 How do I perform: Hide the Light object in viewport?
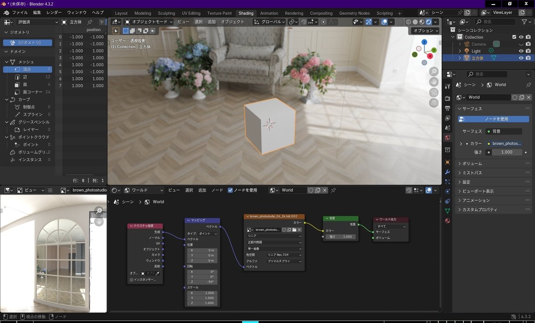[521, 51]
